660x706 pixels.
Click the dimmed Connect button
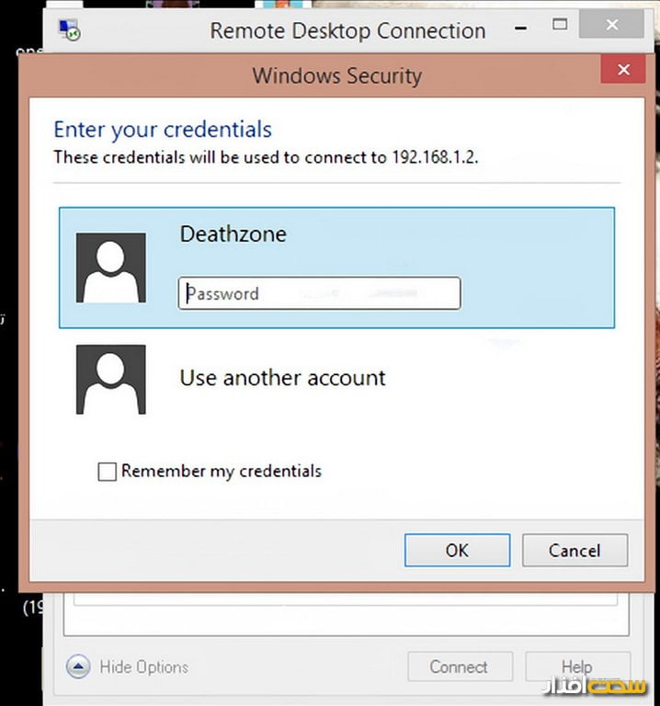[x=460, y=667]
